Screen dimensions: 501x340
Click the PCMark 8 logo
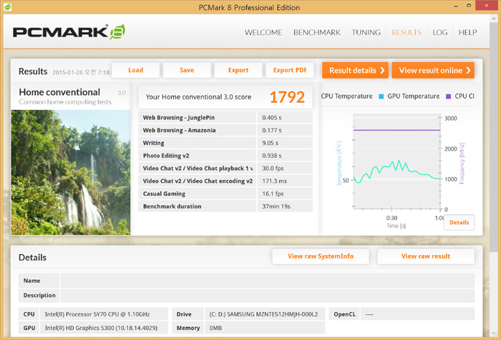click(x=69, y=33)
